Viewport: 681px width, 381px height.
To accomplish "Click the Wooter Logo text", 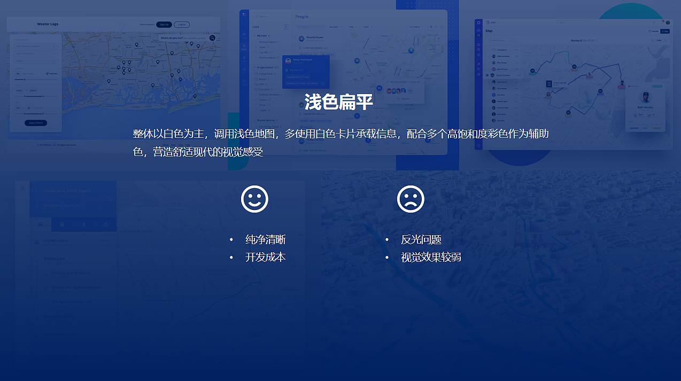I will click(x=48, y=24).
